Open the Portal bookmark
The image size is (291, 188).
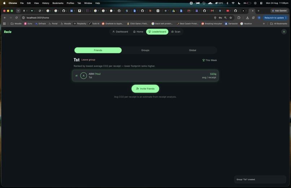tap(53, 24)
